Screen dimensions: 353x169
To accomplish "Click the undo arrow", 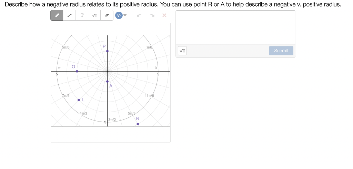I will (139, 15).
